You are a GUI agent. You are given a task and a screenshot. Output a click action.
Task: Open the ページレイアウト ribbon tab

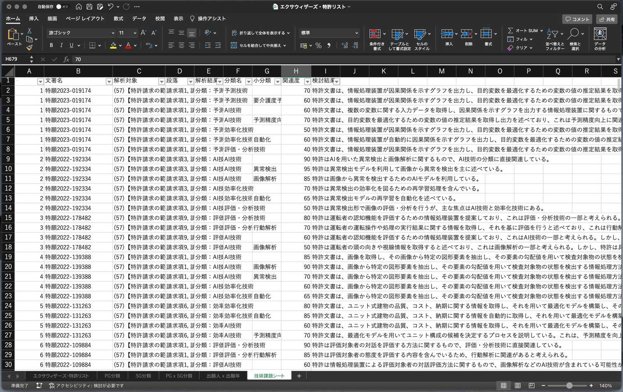point(85,19)
